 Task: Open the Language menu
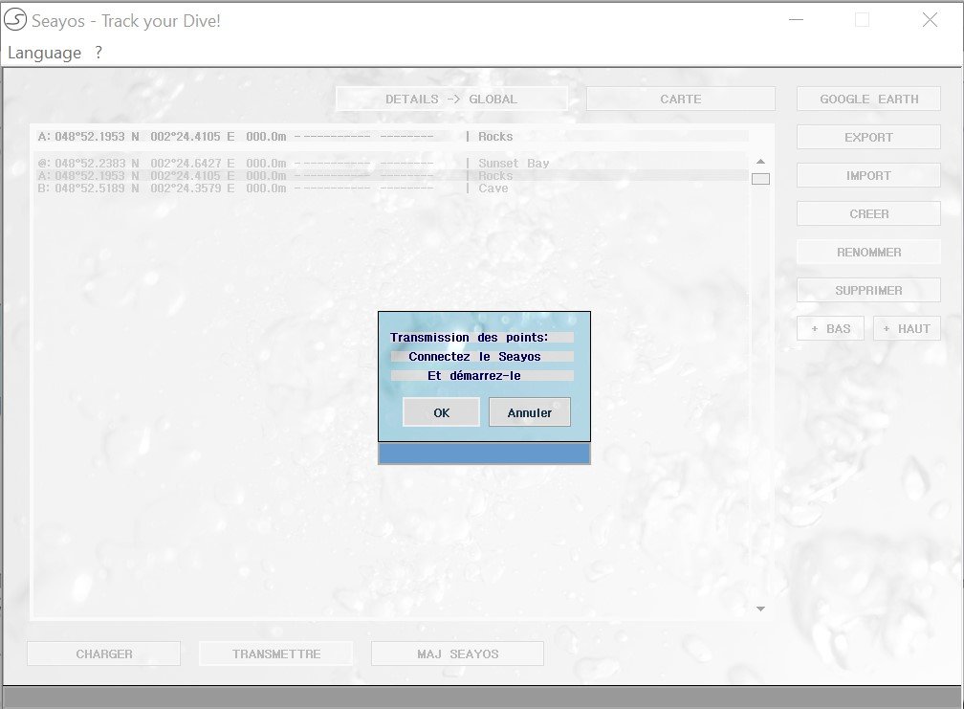(x=44, y=53)
